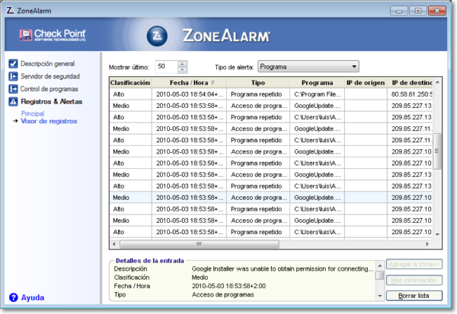457x314 pixels.
Task: Click the Google Installer description text
Action: tap(283, 269)
